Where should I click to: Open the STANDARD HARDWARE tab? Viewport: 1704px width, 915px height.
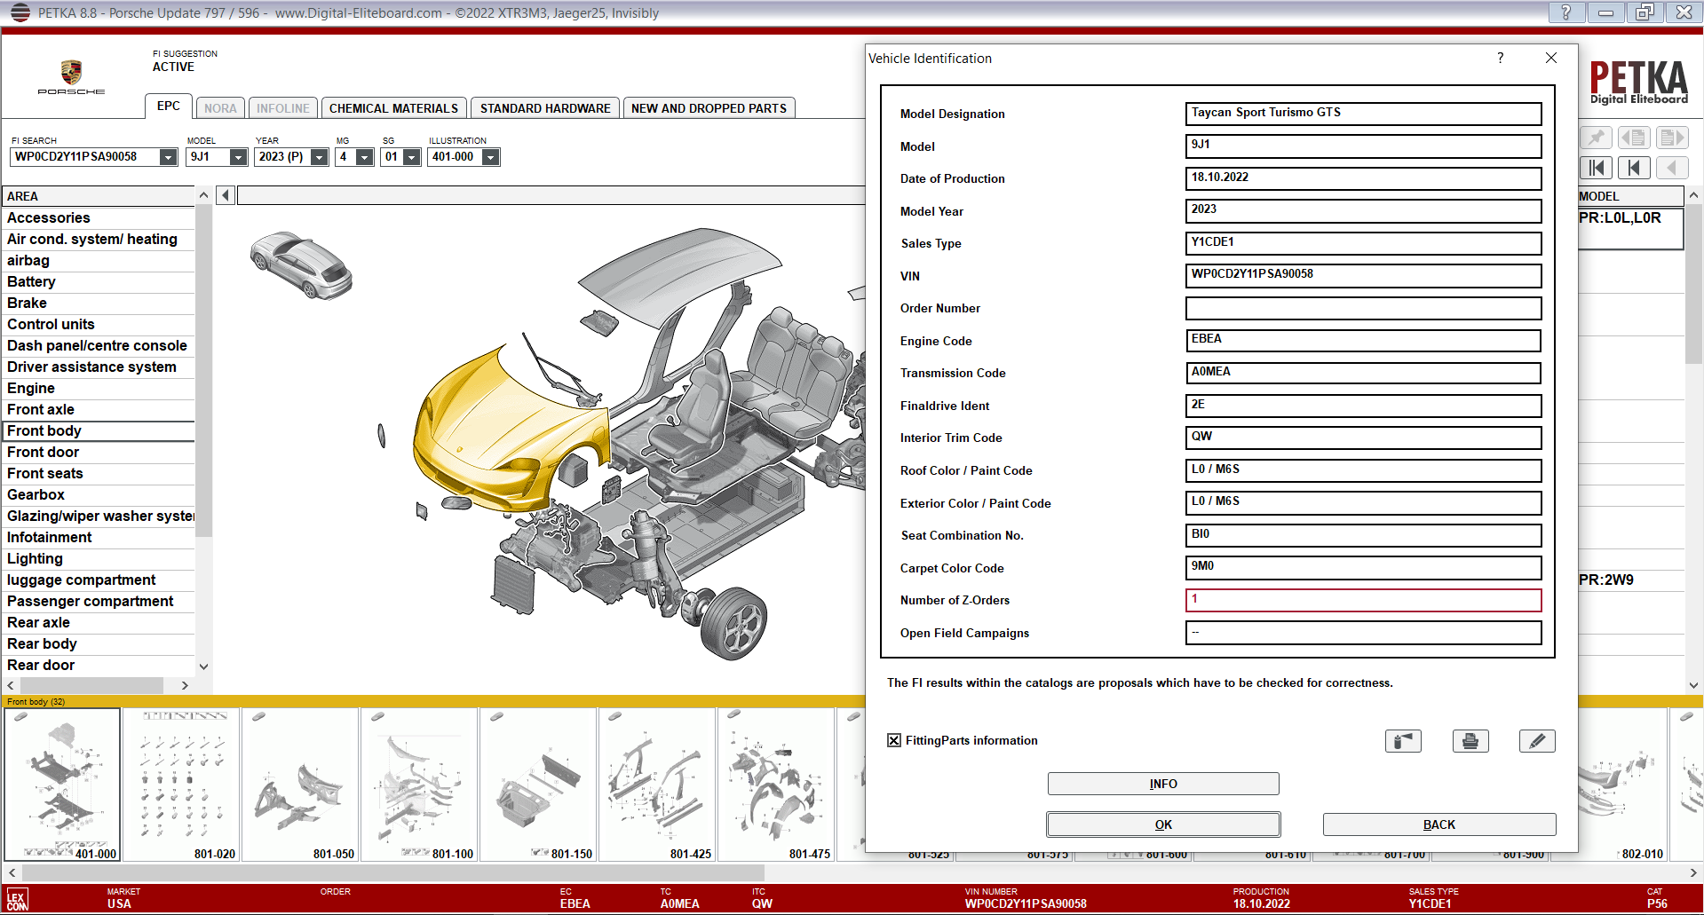point(545,108)
